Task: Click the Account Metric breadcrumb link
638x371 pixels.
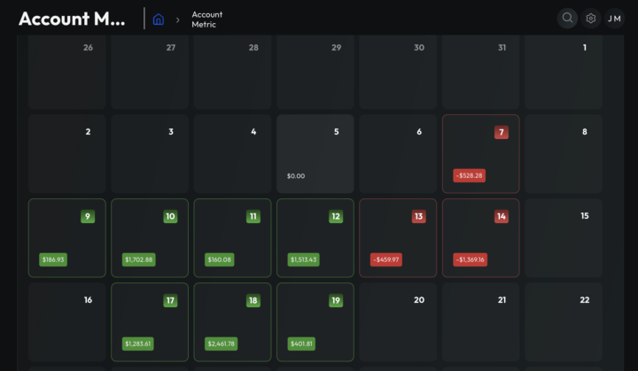Action: [x=207, y=19]
